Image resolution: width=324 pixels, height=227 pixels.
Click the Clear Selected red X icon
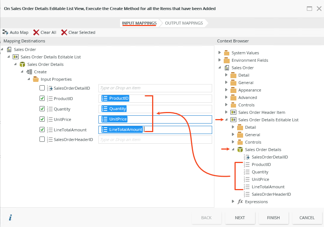pos(64,32)
